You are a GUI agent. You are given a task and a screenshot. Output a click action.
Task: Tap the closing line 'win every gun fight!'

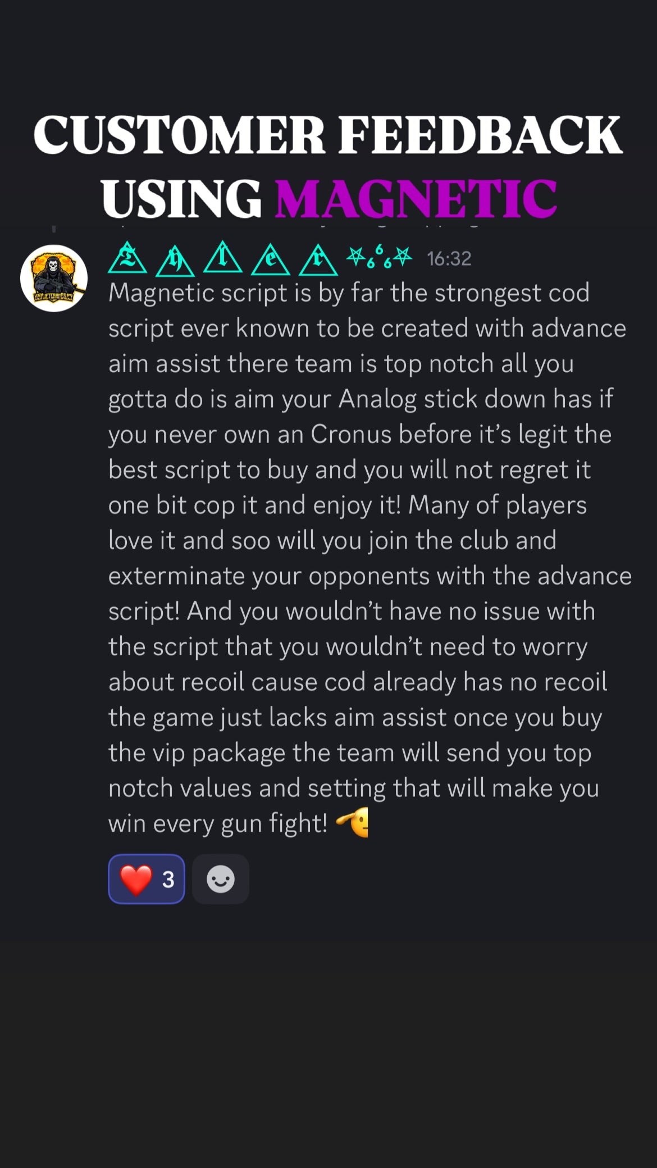(x=218, y=824)
